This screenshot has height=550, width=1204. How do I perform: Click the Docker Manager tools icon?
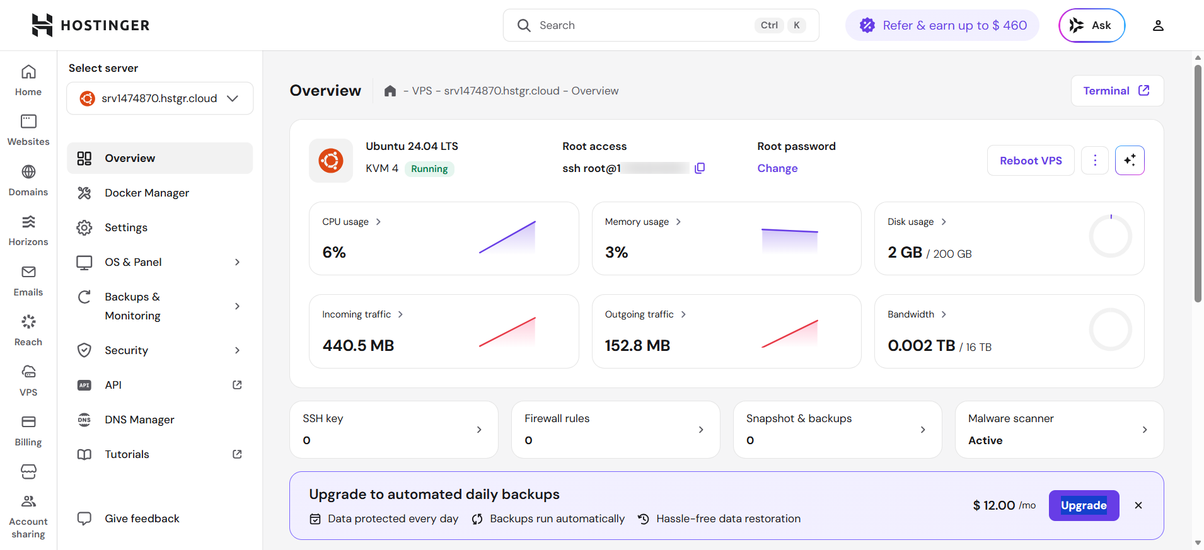click(84, 193)
